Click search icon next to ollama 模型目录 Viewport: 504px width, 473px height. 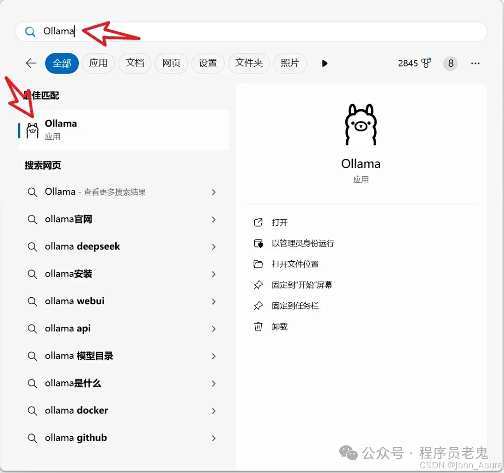click(x=32, y=356)
